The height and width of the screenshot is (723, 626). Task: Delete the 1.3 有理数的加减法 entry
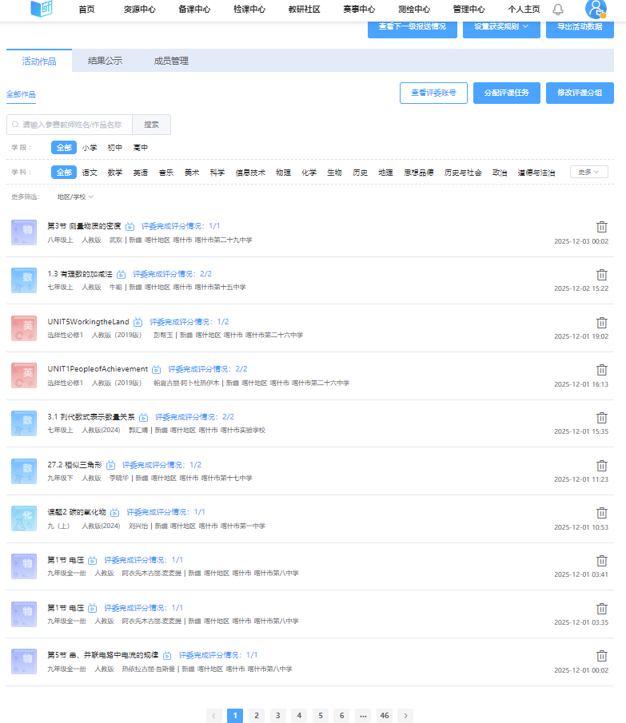[x=601, y=275]
